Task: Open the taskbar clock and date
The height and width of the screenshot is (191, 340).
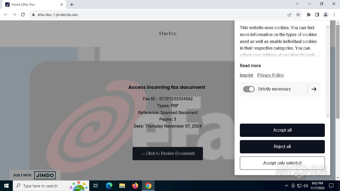Action: tap(317, 186)
